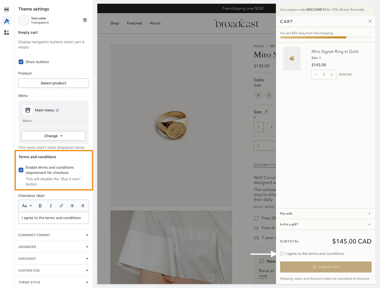The width and height of the screenshot is (380, 288).
Task: Open the Change menu dropdown
Action: click(x=53, y=136)
